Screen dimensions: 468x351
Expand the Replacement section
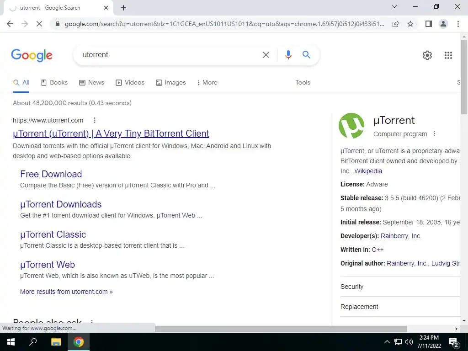400,307
